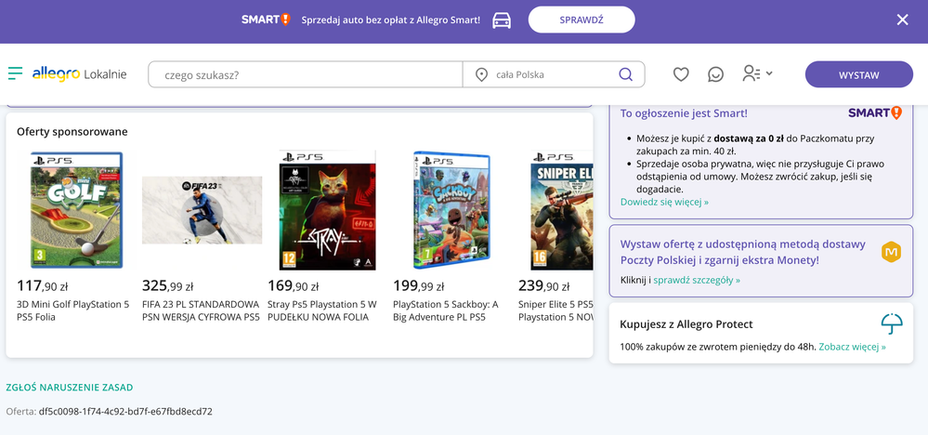Open 'Dowiedz się więcej' link

(664, 202)
